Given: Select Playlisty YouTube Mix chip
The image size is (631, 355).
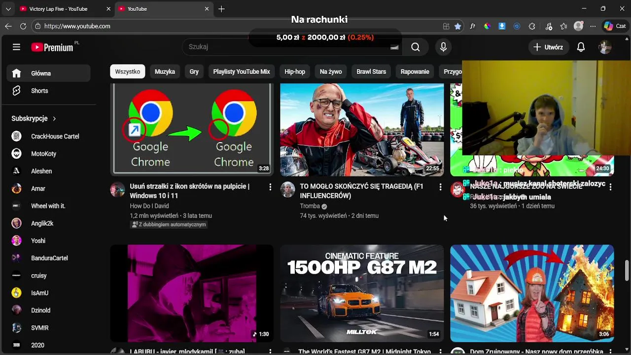Looking at the screenshot, I should click(242, 71).
